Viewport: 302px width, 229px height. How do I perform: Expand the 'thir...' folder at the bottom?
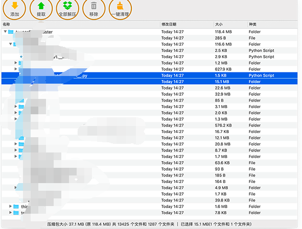coord(10,207)
